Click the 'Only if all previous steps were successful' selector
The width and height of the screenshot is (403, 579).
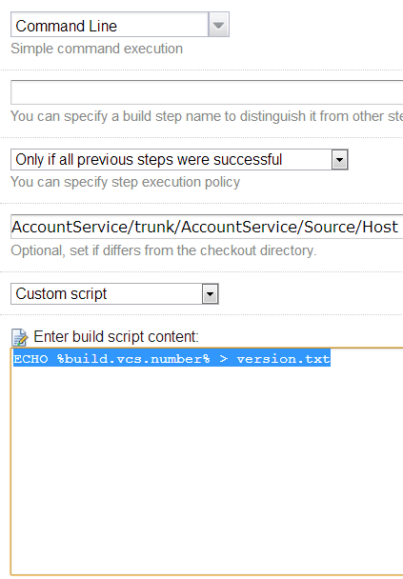tap(179, 160)
